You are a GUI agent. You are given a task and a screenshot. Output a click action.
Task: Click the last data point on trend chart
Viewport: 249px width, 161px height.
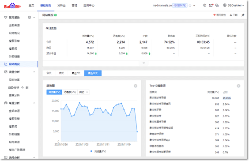click(137, 132)
